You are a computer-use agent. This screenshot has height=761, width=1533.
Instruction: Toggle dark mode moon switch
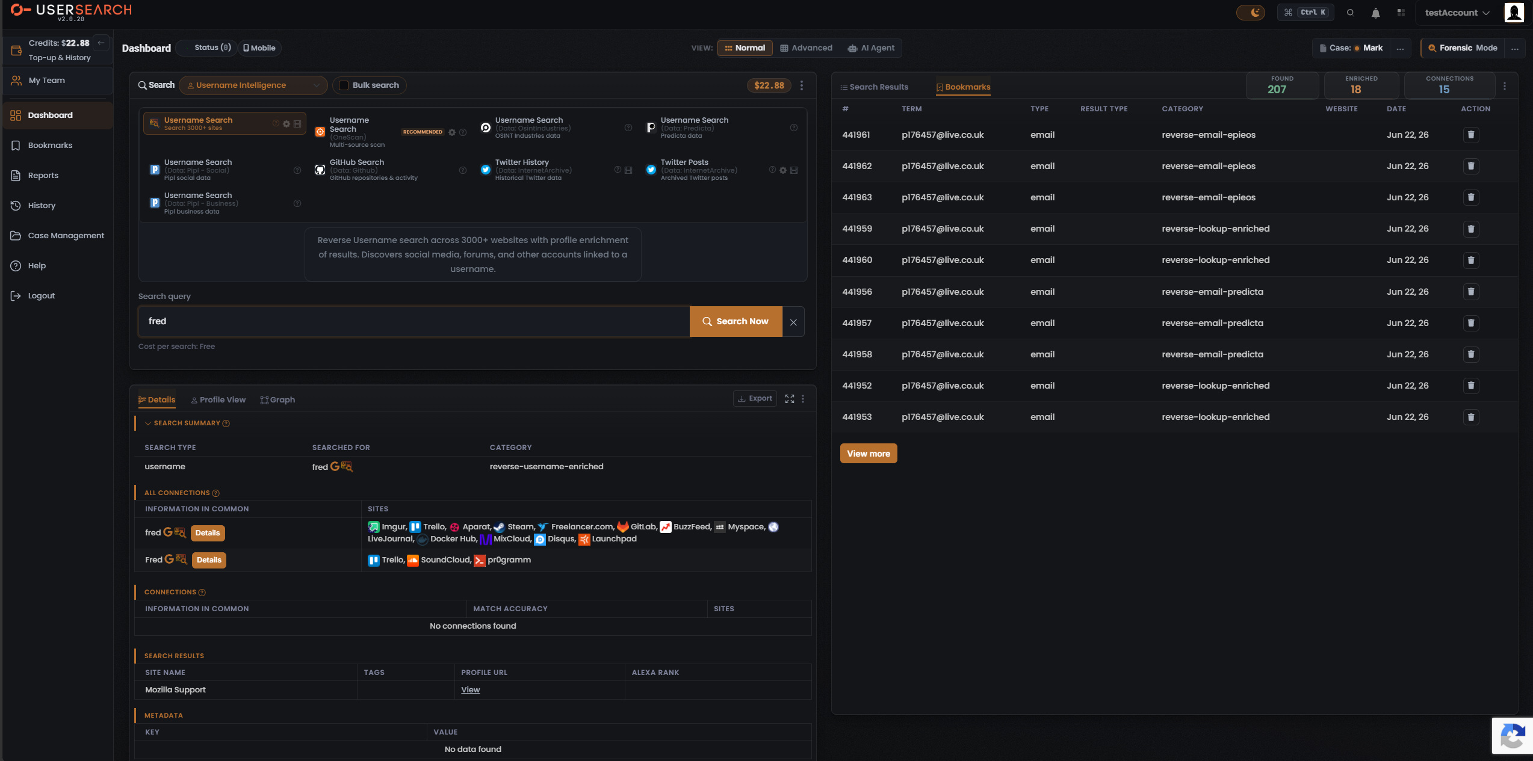(x=1250, y=13)
